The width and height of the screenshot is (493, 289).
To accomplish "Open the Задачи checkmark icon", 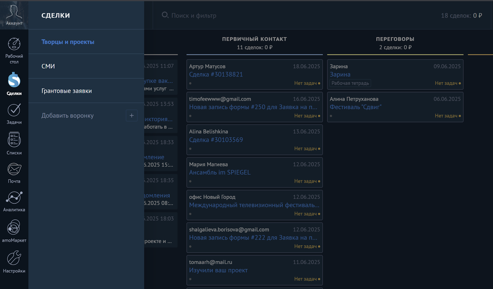I will (x=14, y=110).
